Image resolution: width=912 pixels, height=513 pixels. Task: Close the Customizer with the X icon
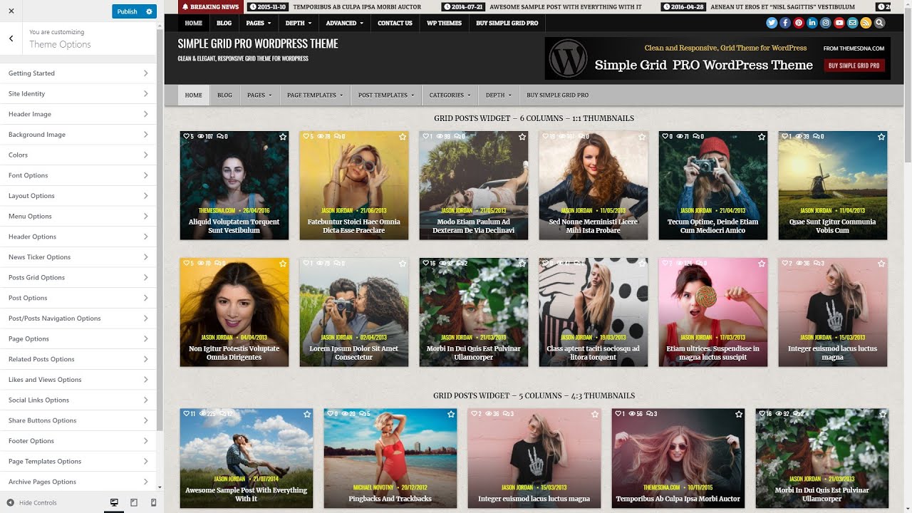click(11, 11)
